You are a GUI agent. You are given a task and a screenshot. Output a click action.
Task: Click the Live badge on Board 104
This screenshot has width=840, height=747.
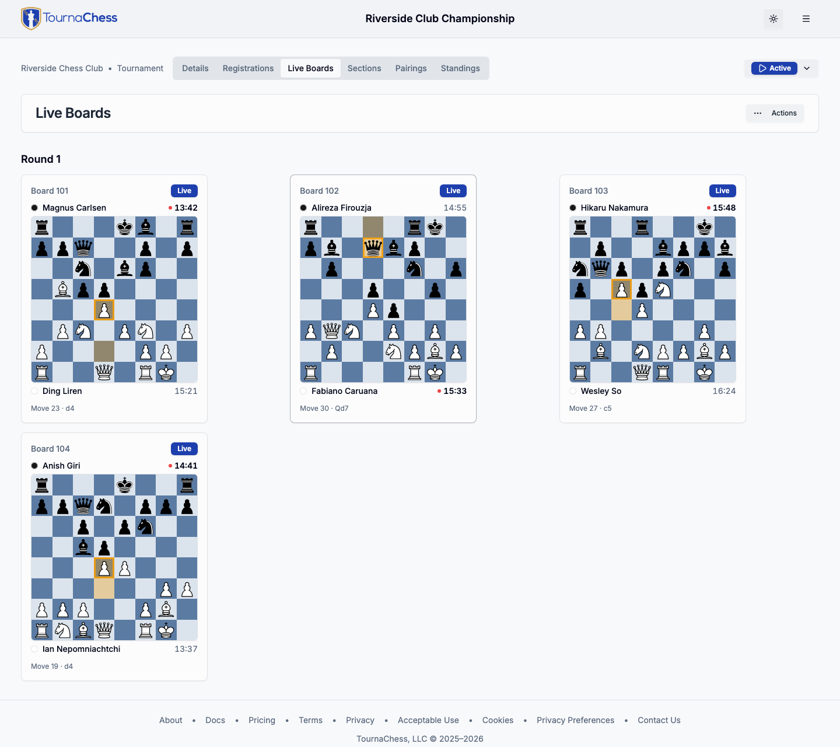(x=184, y=449)
